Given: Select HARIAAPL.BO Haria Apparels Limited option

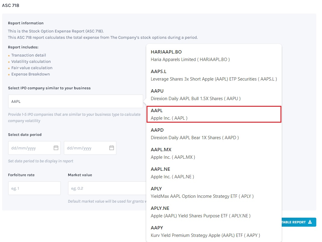Looking at the screenshot, I should tap(214, 56).
